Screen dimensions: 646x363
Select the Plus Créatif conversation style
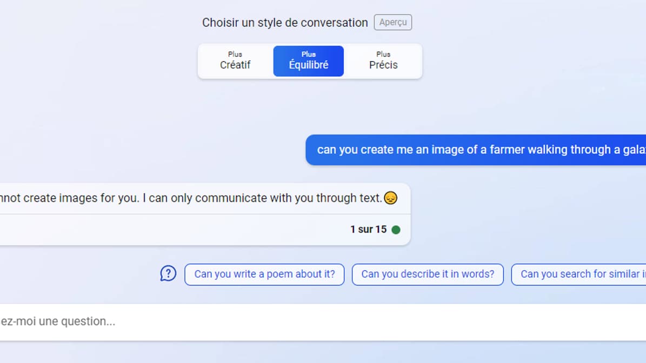coord(235,61)
